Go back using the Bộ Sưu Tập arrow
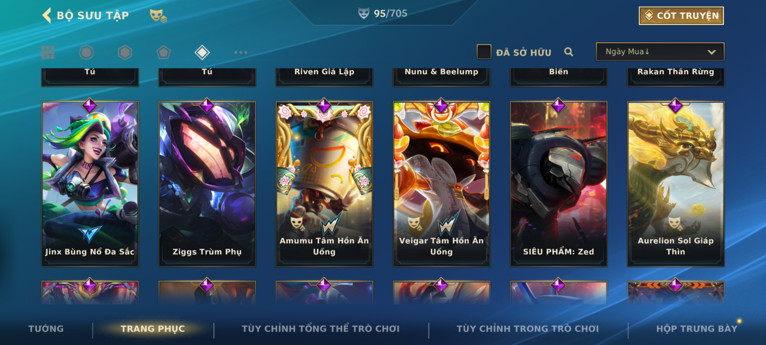 click(x=47, y=15)
